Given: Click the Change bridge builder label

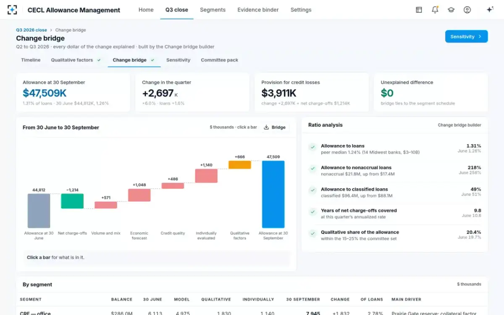Looking at the screenshot, I should coord(459,125).
